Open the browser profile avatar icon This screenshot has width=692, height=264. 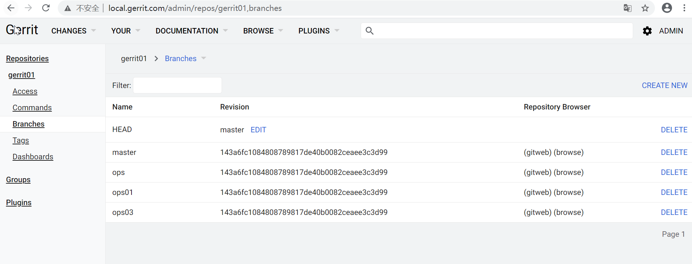(667, 8)
